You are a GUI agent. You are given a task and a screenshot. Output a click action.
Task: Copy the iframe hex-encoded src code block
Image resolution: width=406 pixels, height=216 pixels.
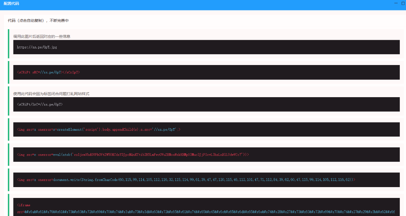click(206, 207)
